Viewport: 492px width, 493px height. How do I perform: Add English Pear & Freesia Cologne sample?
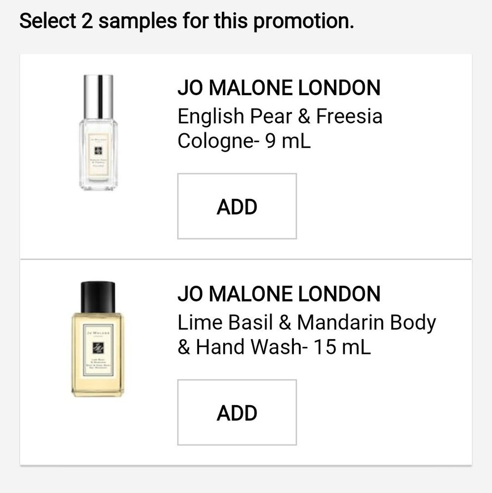pyautogui.click(x=237, y=206)
